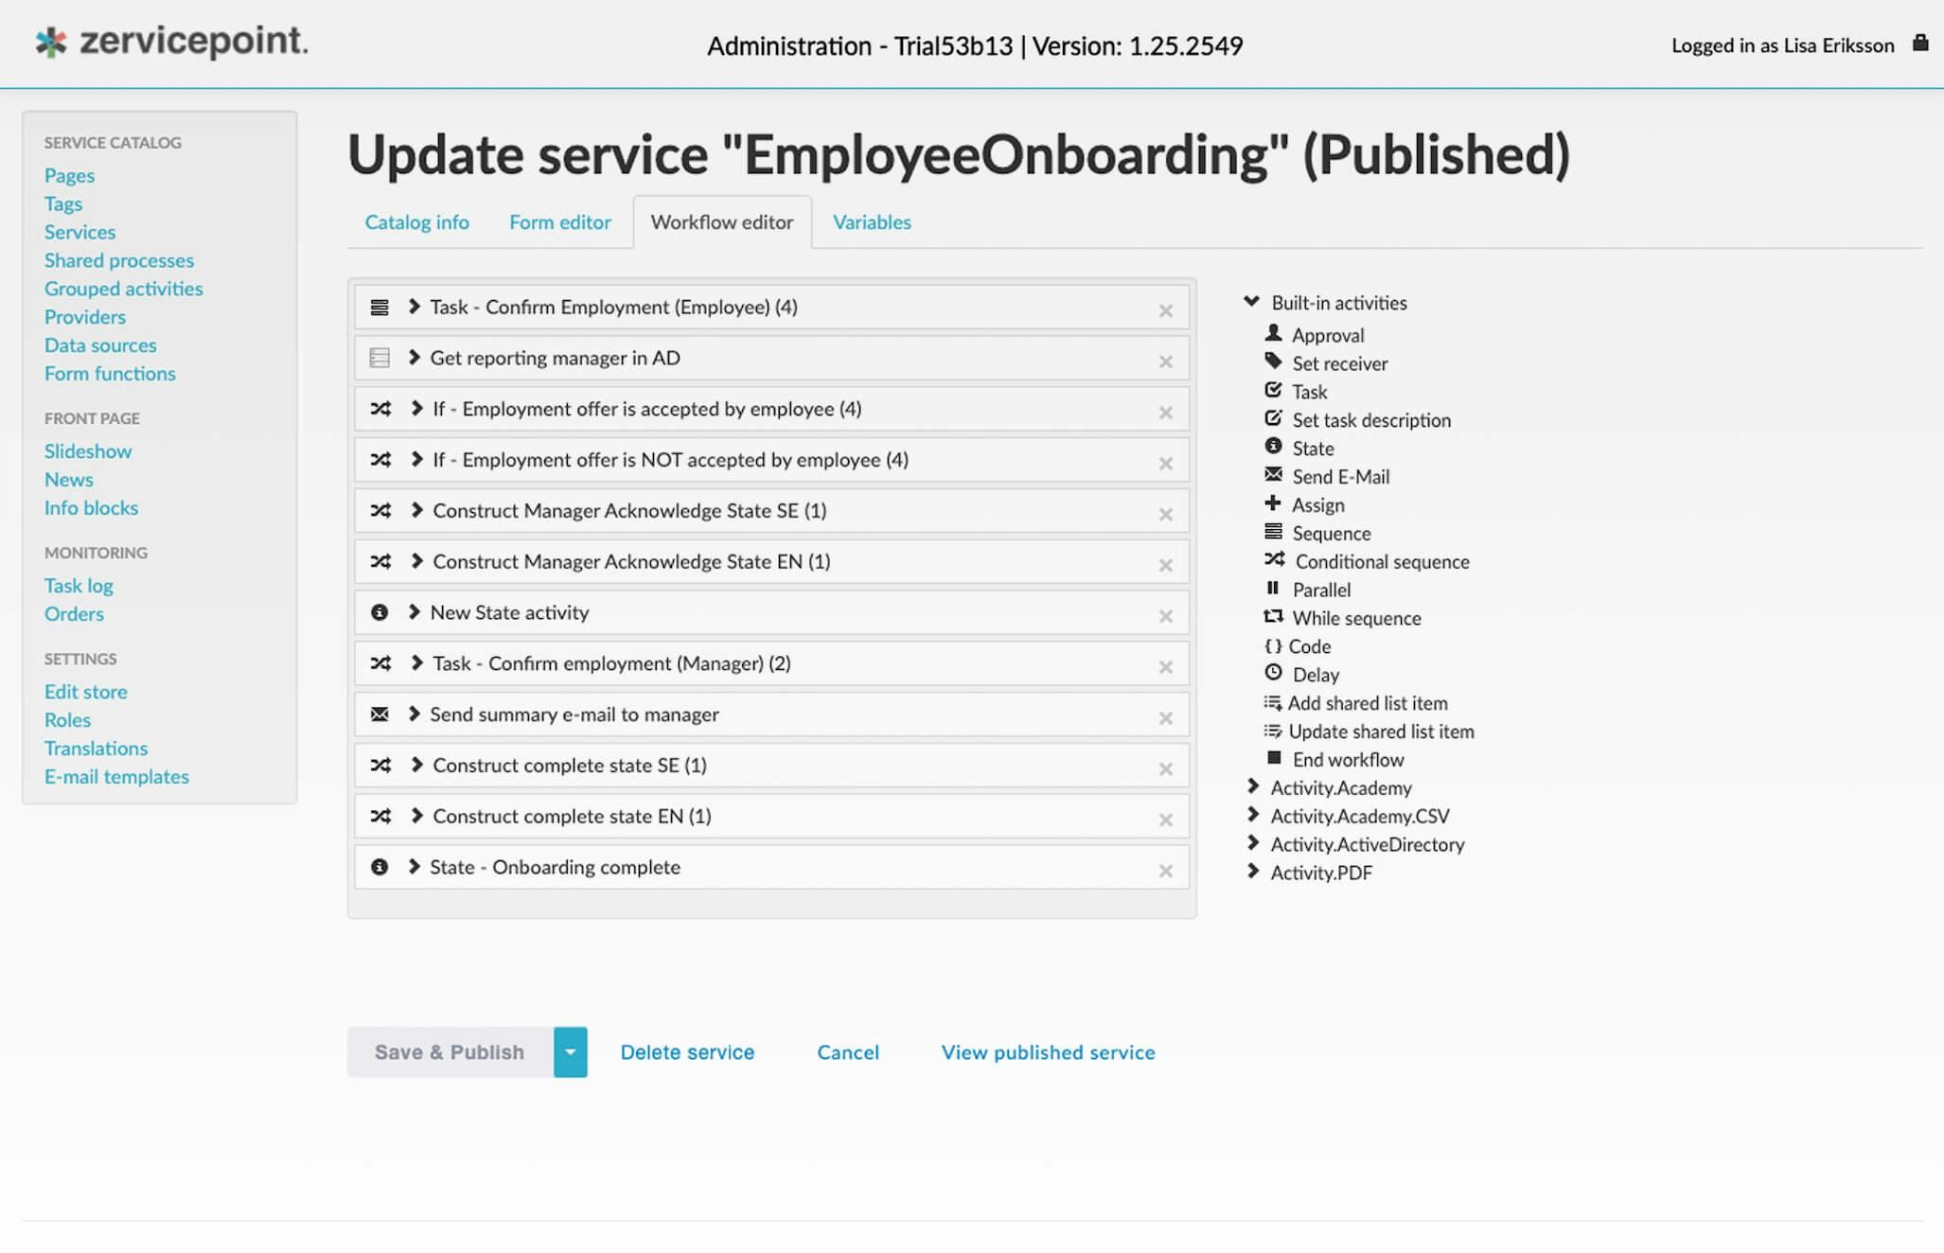This screenshot has height=1253, width=1944.
Task: Click the Delay clock icon
Action: [1273, 673]
